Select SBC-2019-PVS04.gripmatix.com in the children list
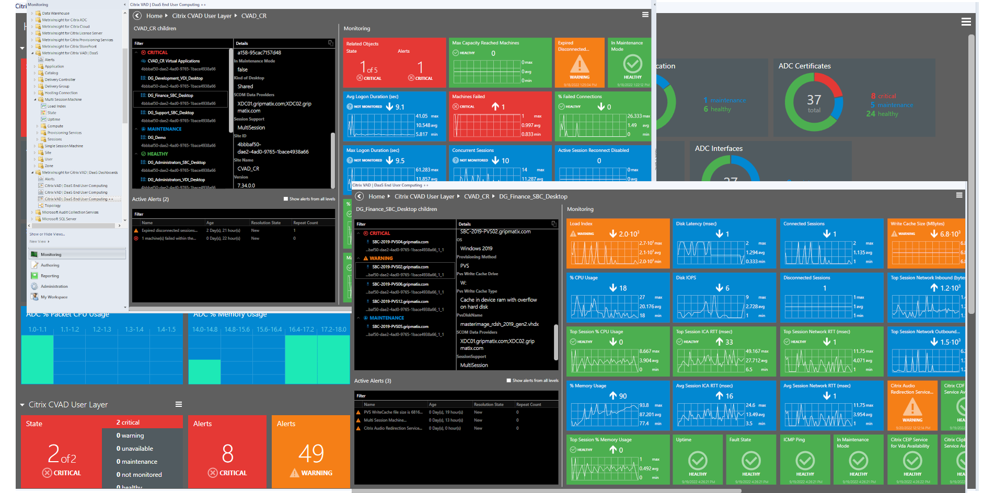This screenshot has width=995, height=493. point(405,245)
